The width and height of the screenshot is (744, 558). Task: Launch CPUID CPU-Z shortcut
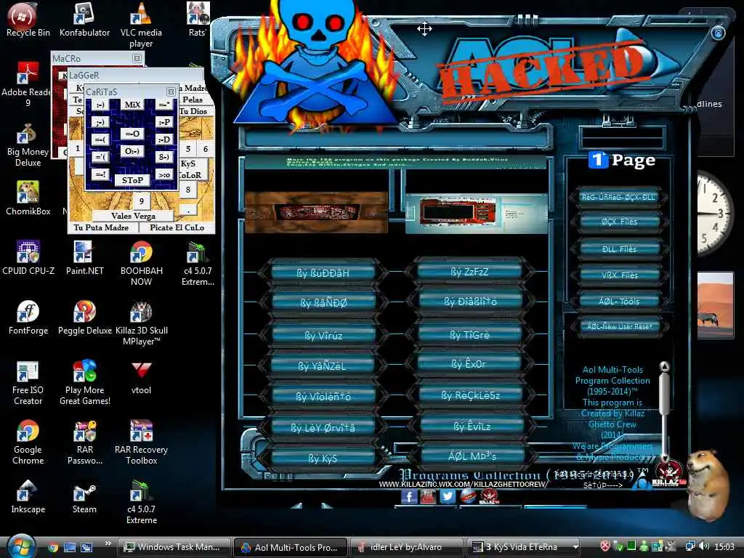(x=28, y=258)
